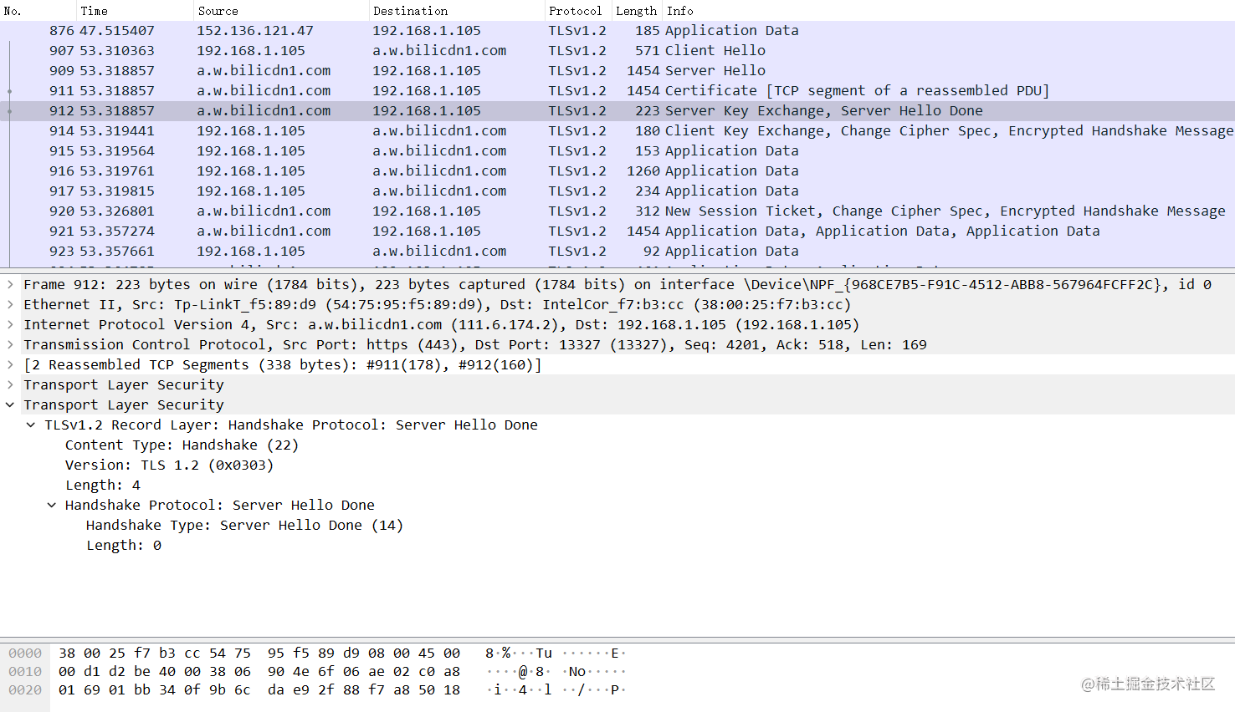Click the hex offset 0010 row
This screenshot has height=712, width=1235.
(x=25, y=672)
